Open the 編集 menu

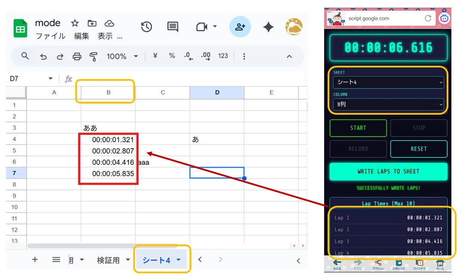[x=82, y=36]
